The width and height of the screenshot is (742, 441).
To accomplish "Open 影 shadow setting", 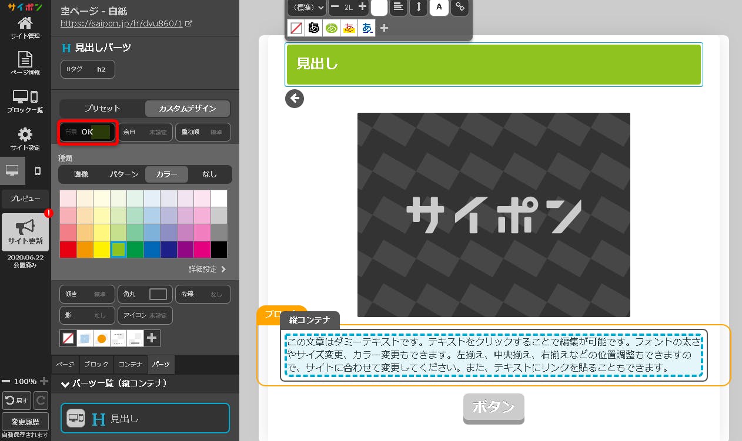I will click(x=88, y=315).
